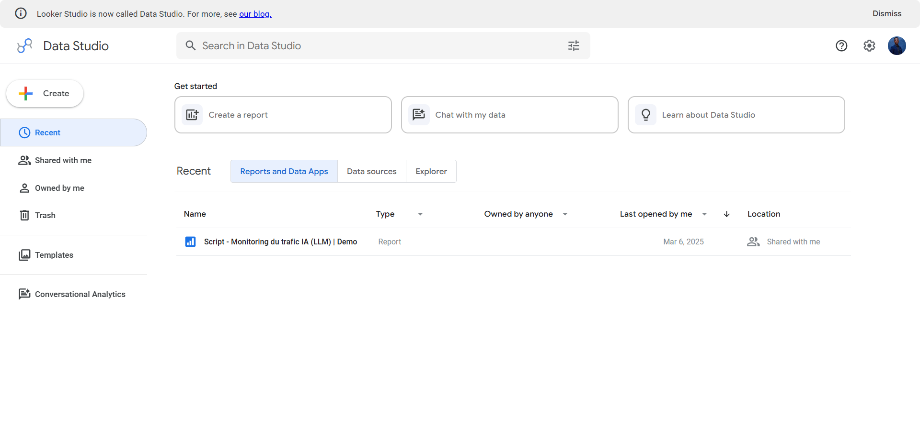
Task: Click the 'Report' type cell
Action: tap(390, 242)
